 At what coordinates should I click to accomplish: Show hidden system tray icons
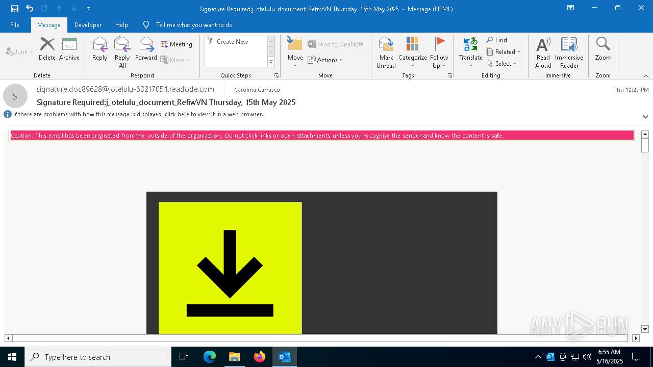click(x=538, y=357)
